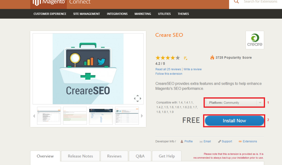282x165 pixels.
Task: Click Write a review link
Action: click(x=192, y=69)
